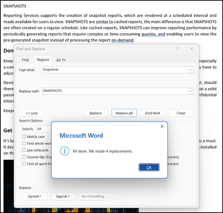Open the Go To tab
This screenshot has height=213, width=223.
click(61, 60)
